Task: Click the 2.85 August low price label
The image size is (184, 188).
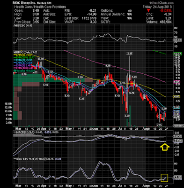Action: pos(159,125)
